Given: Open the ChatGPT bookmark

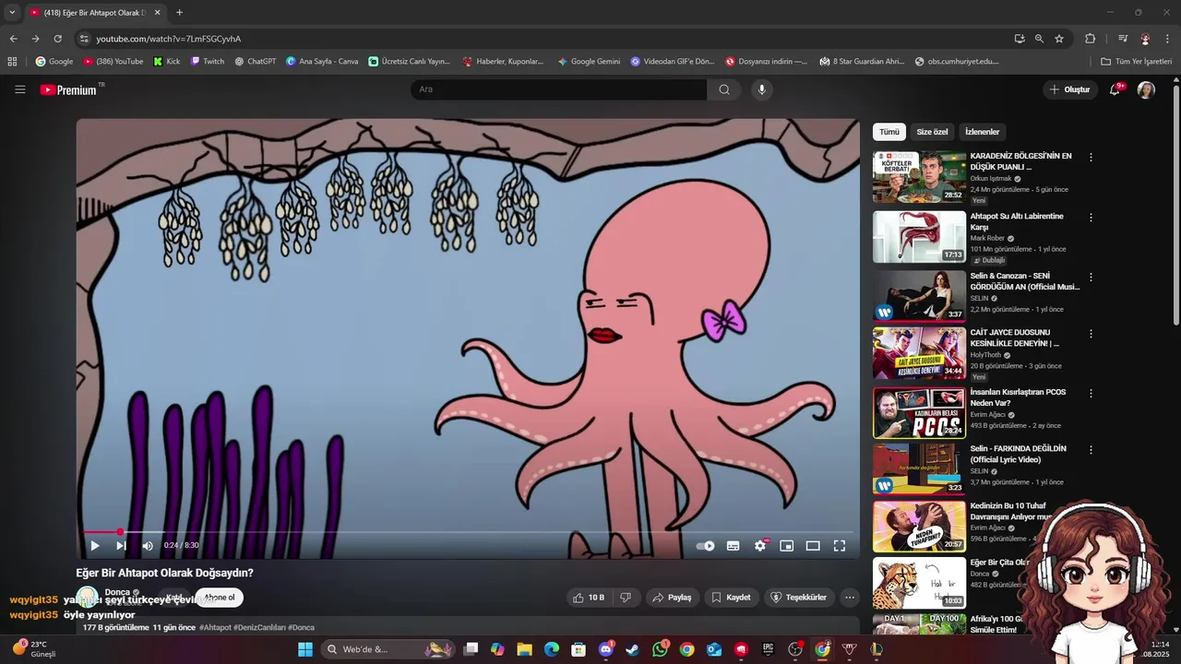Looking at the screenshot, I should [255, 62].
